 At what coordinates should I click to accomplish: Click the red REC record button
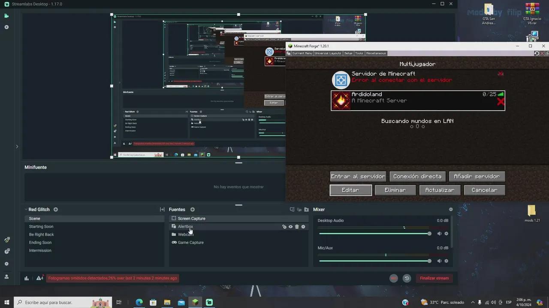pos(394,278)
